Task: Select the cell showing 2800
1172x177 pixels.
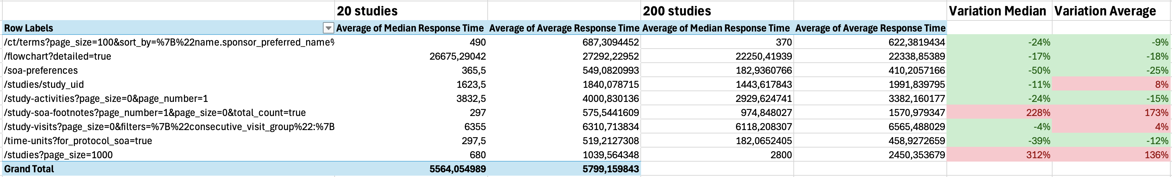Action: [781, 155]
